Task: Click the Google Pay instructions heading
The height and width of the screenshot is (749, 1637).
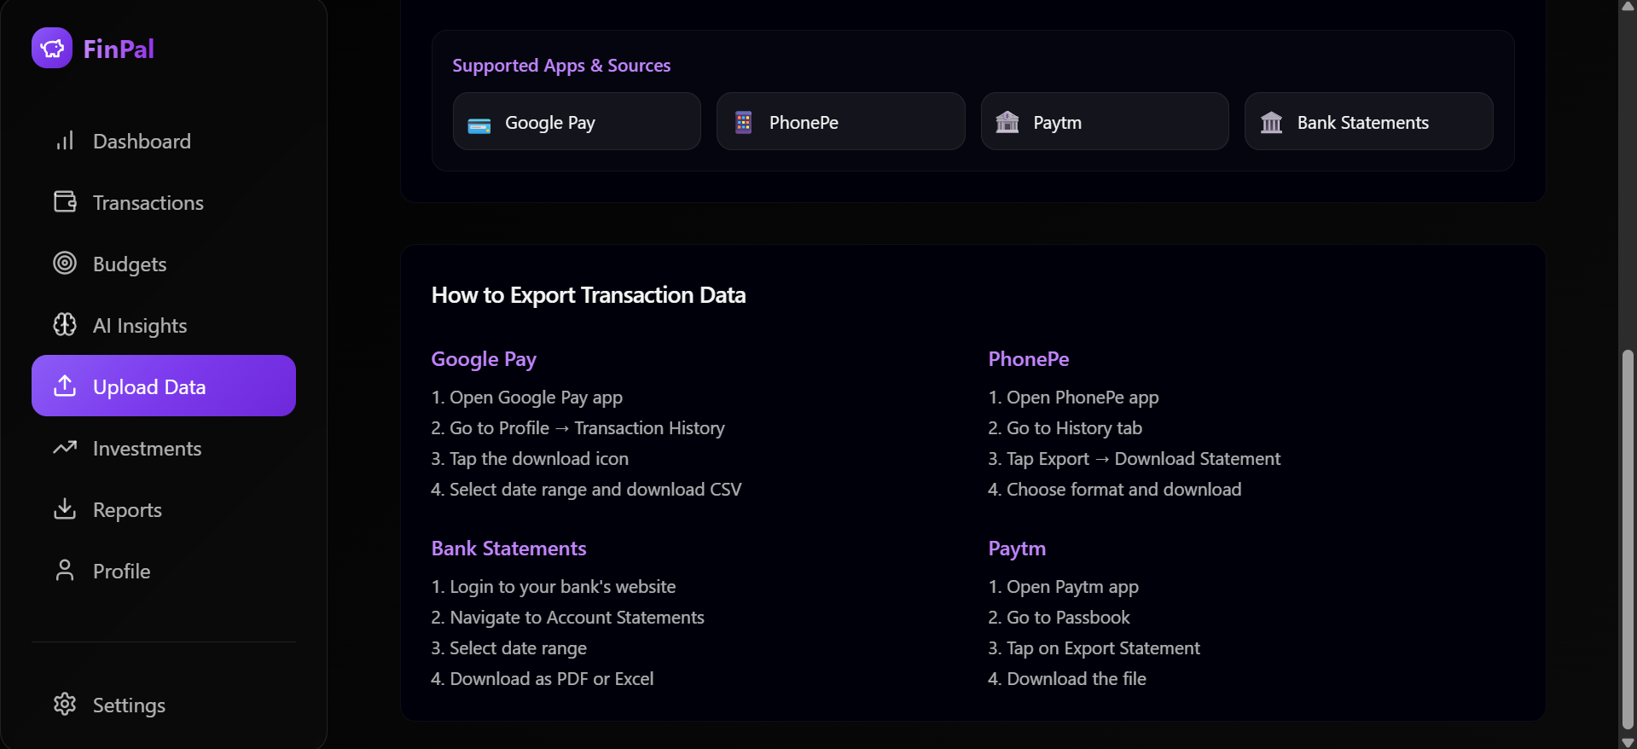Action: pyautogui.click(x=484, y=359)
